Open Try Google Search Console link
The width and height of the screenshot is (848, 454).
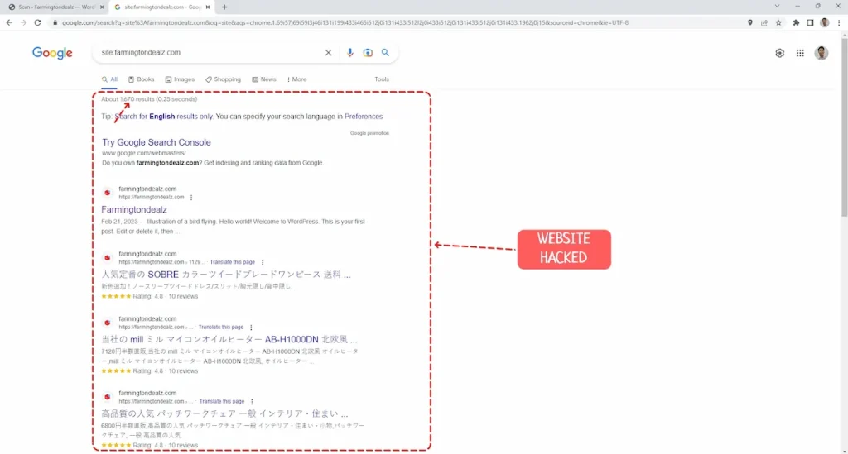(x=157, y=142)
